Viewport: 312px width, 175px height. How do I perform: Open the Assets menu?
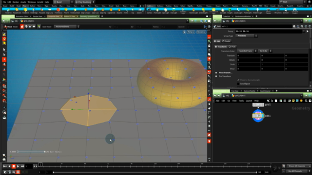[x=23, y=2]
